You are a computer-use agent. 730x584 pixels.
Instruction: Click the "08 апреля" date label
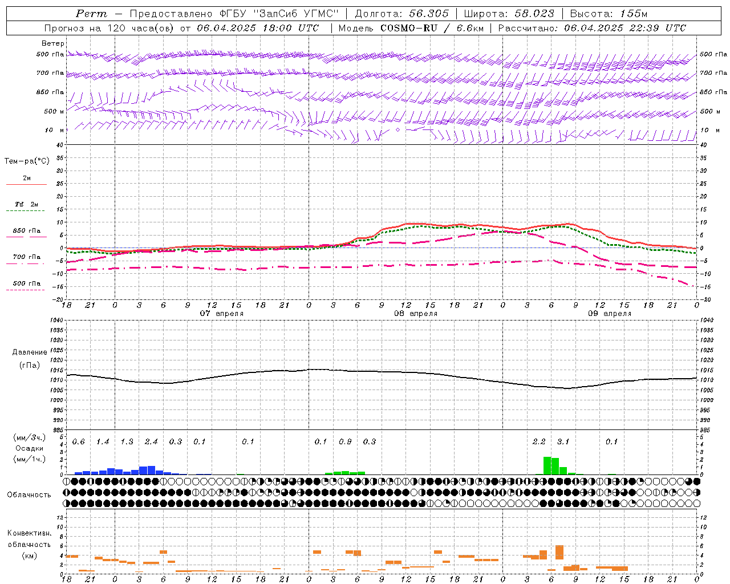[x=416, y=314]
